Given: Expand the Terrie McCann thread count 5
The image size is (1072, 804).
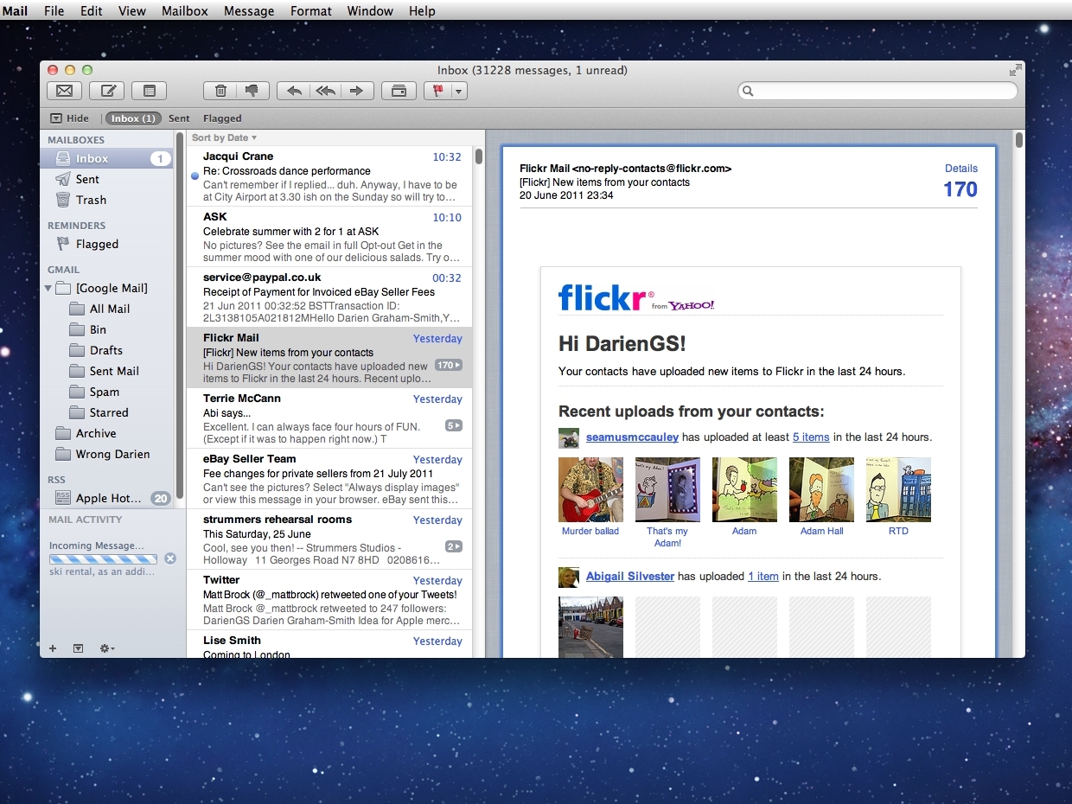Looking at the screenshot, I should click(x=454, y=425).
